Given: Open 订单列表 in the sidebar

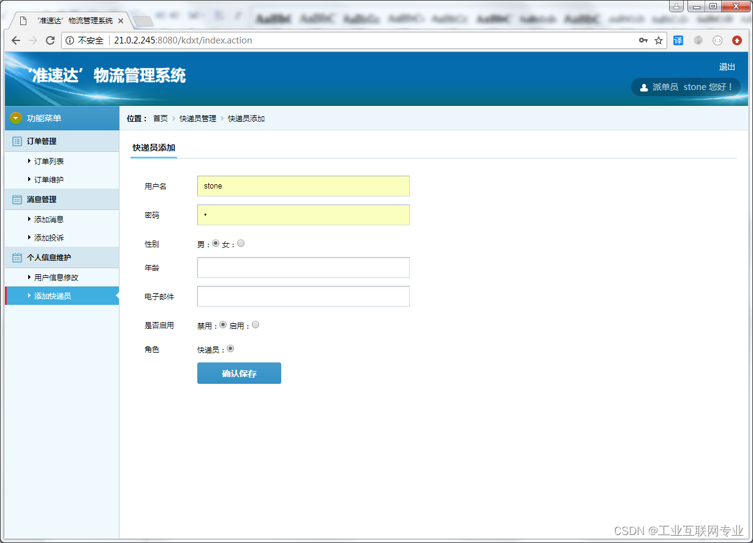Looking at the screenshot, I should pos(49,162).
